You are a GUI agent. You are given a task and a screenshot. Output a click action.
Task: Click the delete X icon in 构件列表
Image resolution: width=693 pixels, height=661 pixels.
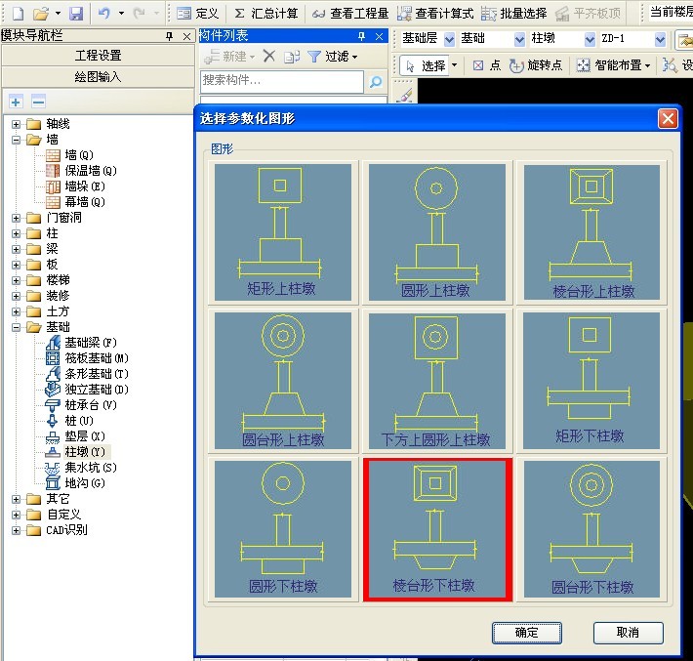coord(268,57)
